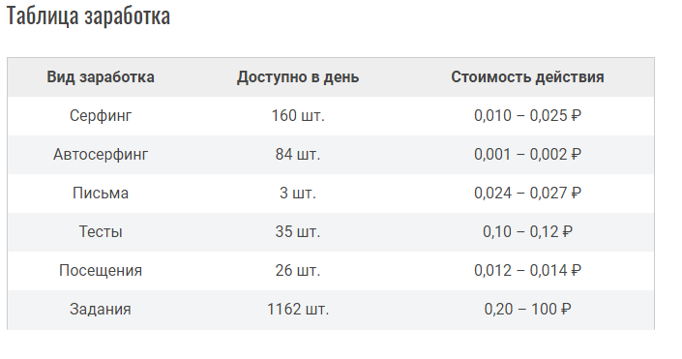Select the '1162 шт.' value
This screenshot has width=682, height=359.
point(298,309)
